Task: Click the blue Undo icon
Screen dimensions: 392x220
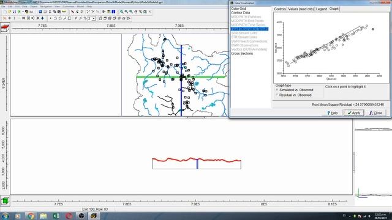Action: click(40, 12)
